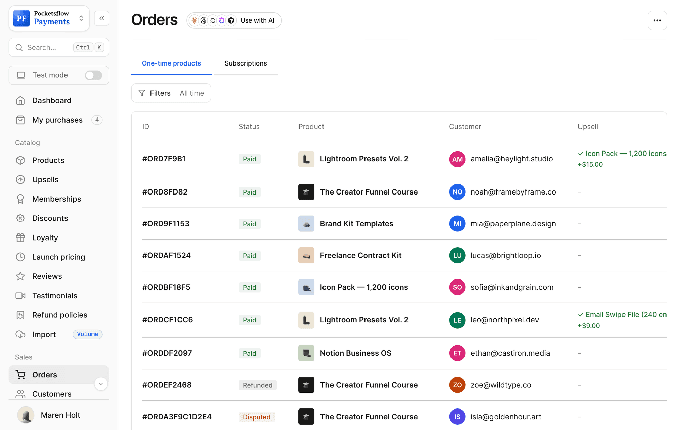Toggle the Test mode switch
This screenshot has width=688, height=430.
(93, 75)
